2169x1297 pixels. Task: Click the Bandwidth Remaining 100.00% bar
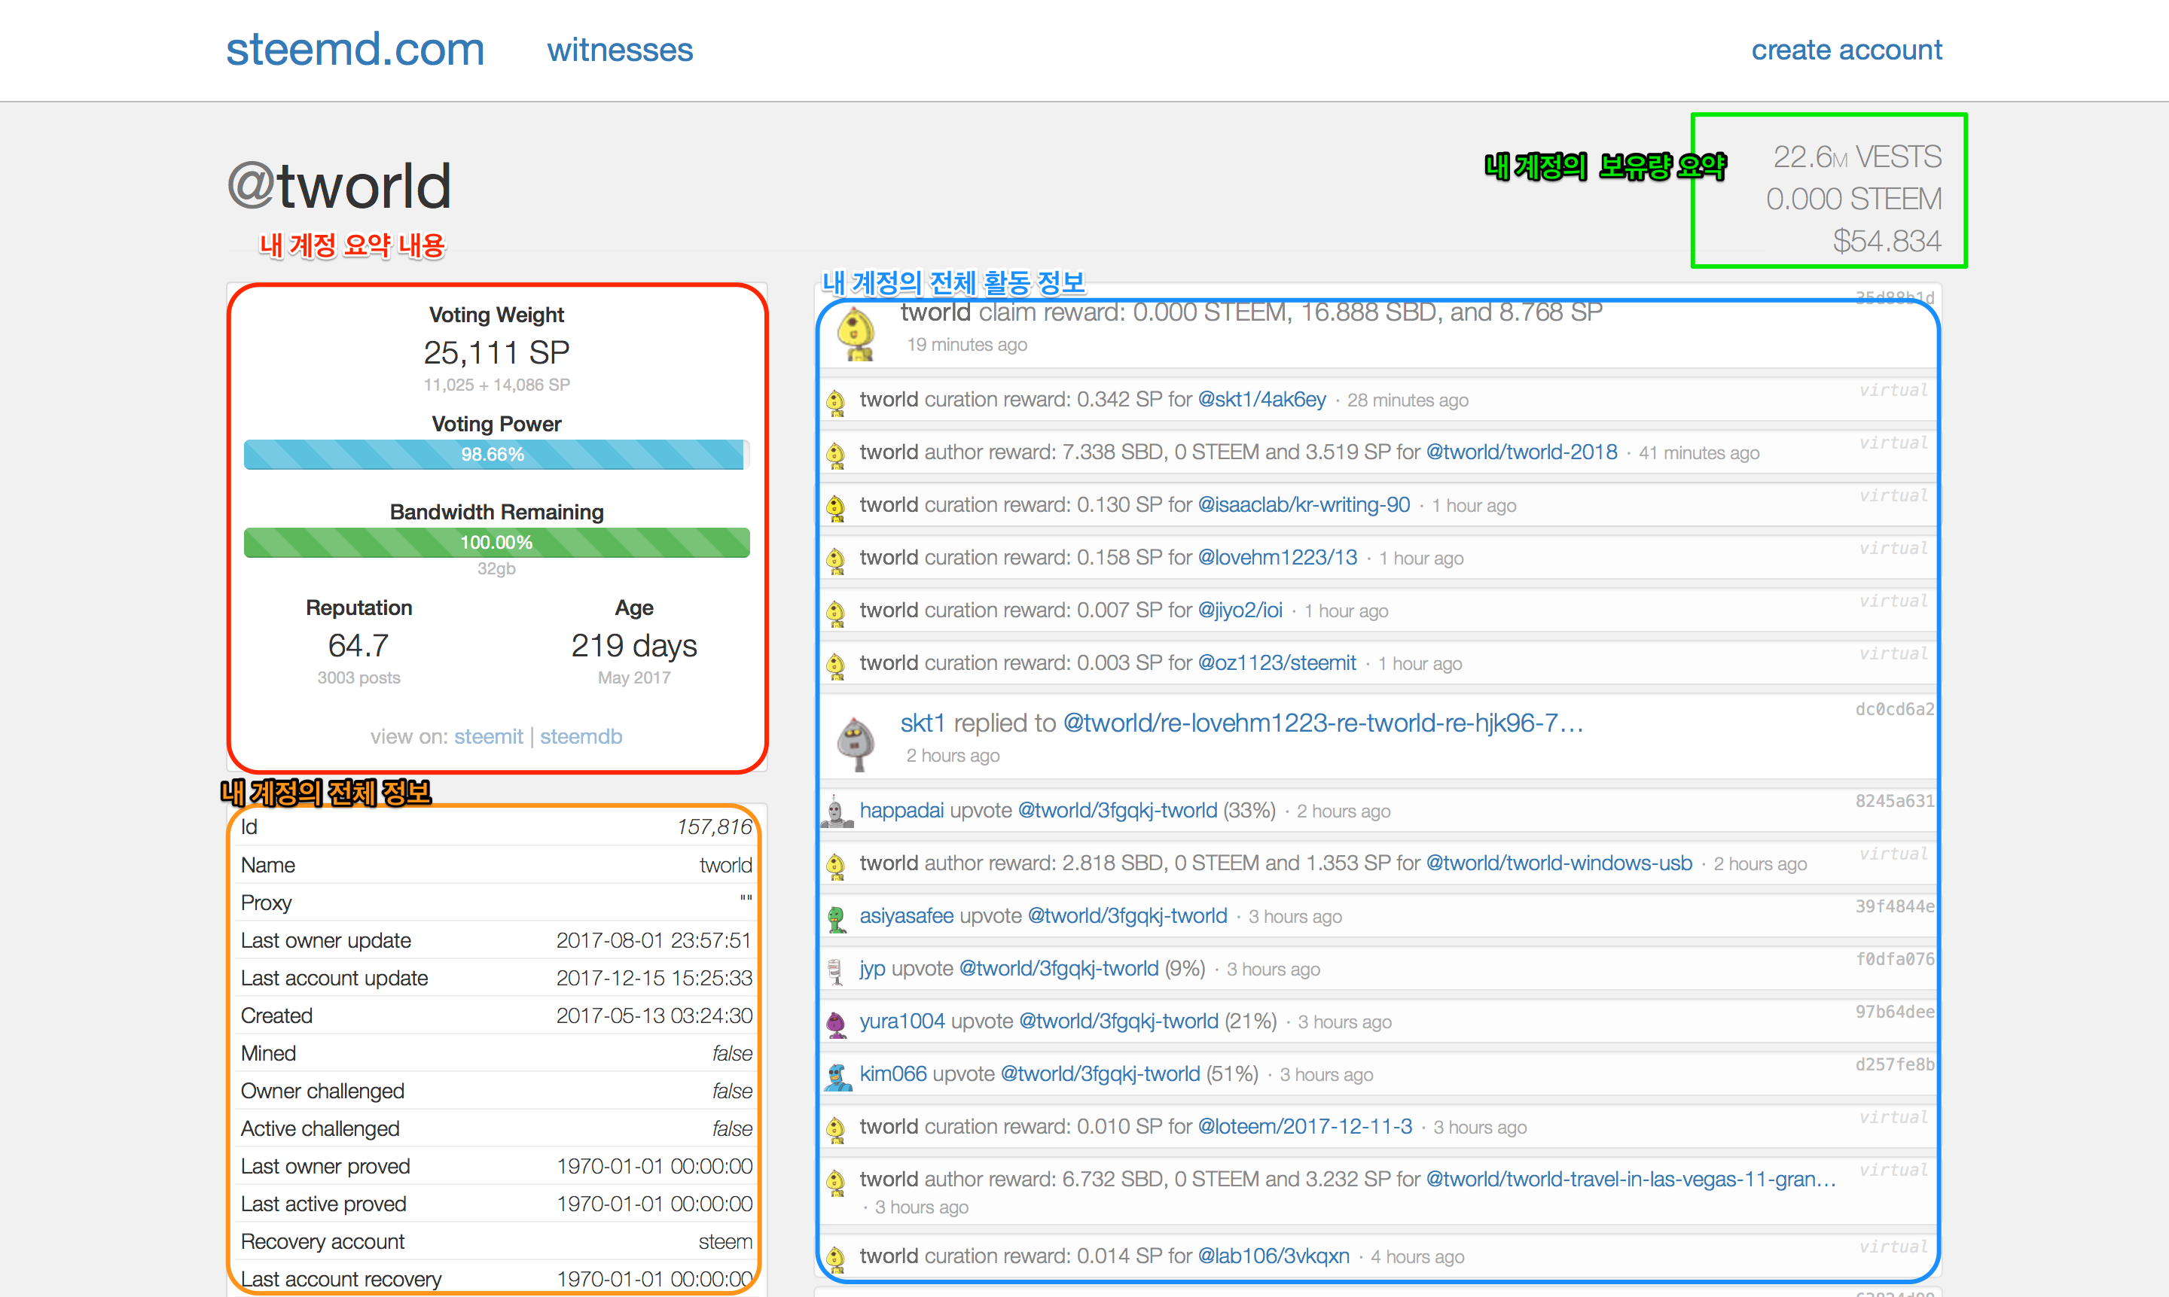click(496, 543)
